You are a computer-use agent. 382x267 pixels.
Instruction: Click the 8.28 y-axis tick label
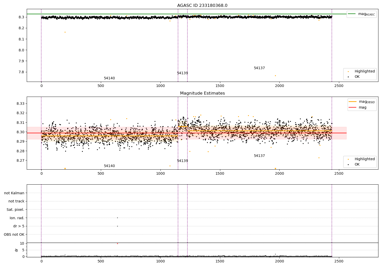click(20, 151)
